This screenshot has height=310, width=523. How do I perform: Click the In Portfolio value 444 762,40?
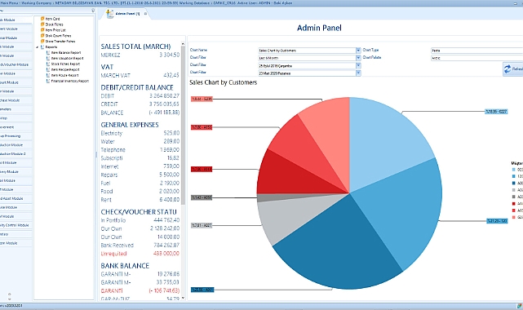(166, 220)
